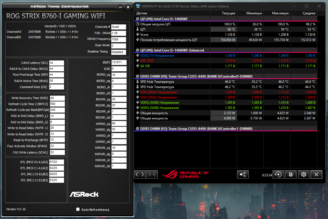Screen dimensions: 328x219
Task: Click the Command Rate (CR) field
Action: [57, 87]
